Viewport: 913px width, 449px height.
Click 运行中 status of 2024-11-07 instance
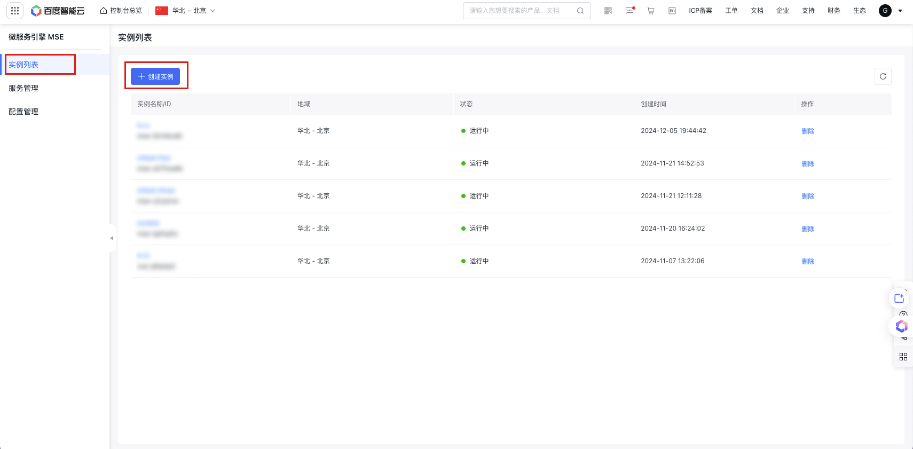pyautogui.click(x=475, y=261)
